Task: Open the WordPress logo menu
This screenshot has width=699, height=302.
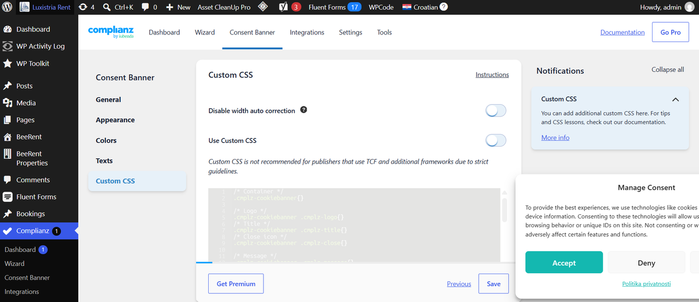Action: pyautogui.click(x=7, y=7)
